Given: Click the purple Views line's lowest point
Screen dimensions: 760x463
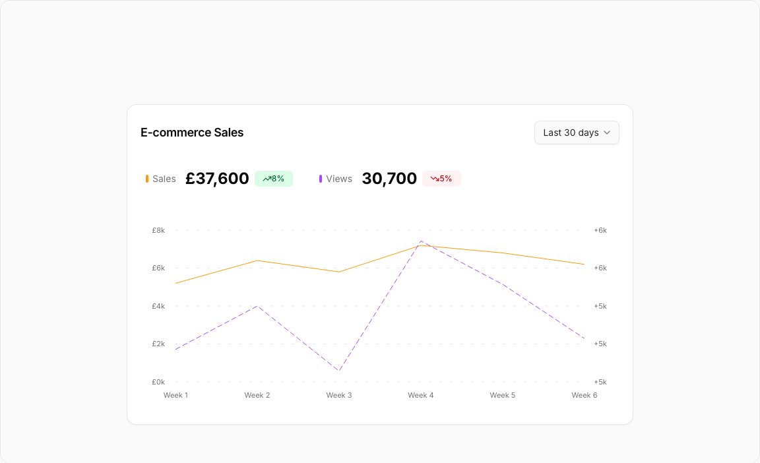Looking at the screenshot, I should tap(339, 370).
